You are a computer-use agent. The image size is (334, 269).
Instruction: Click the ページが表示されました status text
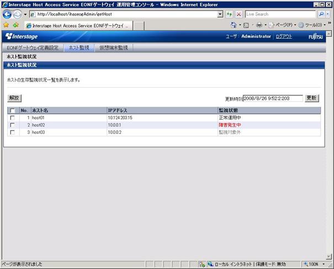point(22,265)
